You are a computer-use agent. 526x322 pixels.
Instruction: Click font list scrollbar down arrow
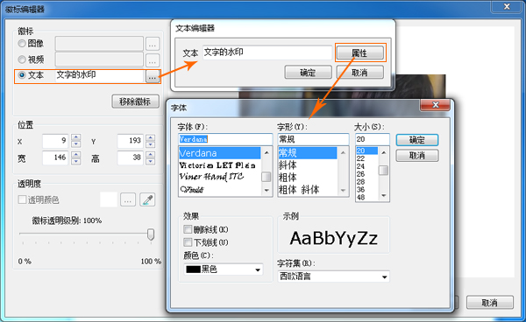pyautogui.click(x=267, y=190)
